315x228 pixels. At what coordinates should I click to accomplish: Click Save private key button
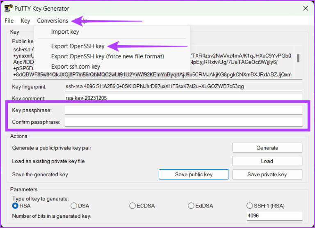267,175
